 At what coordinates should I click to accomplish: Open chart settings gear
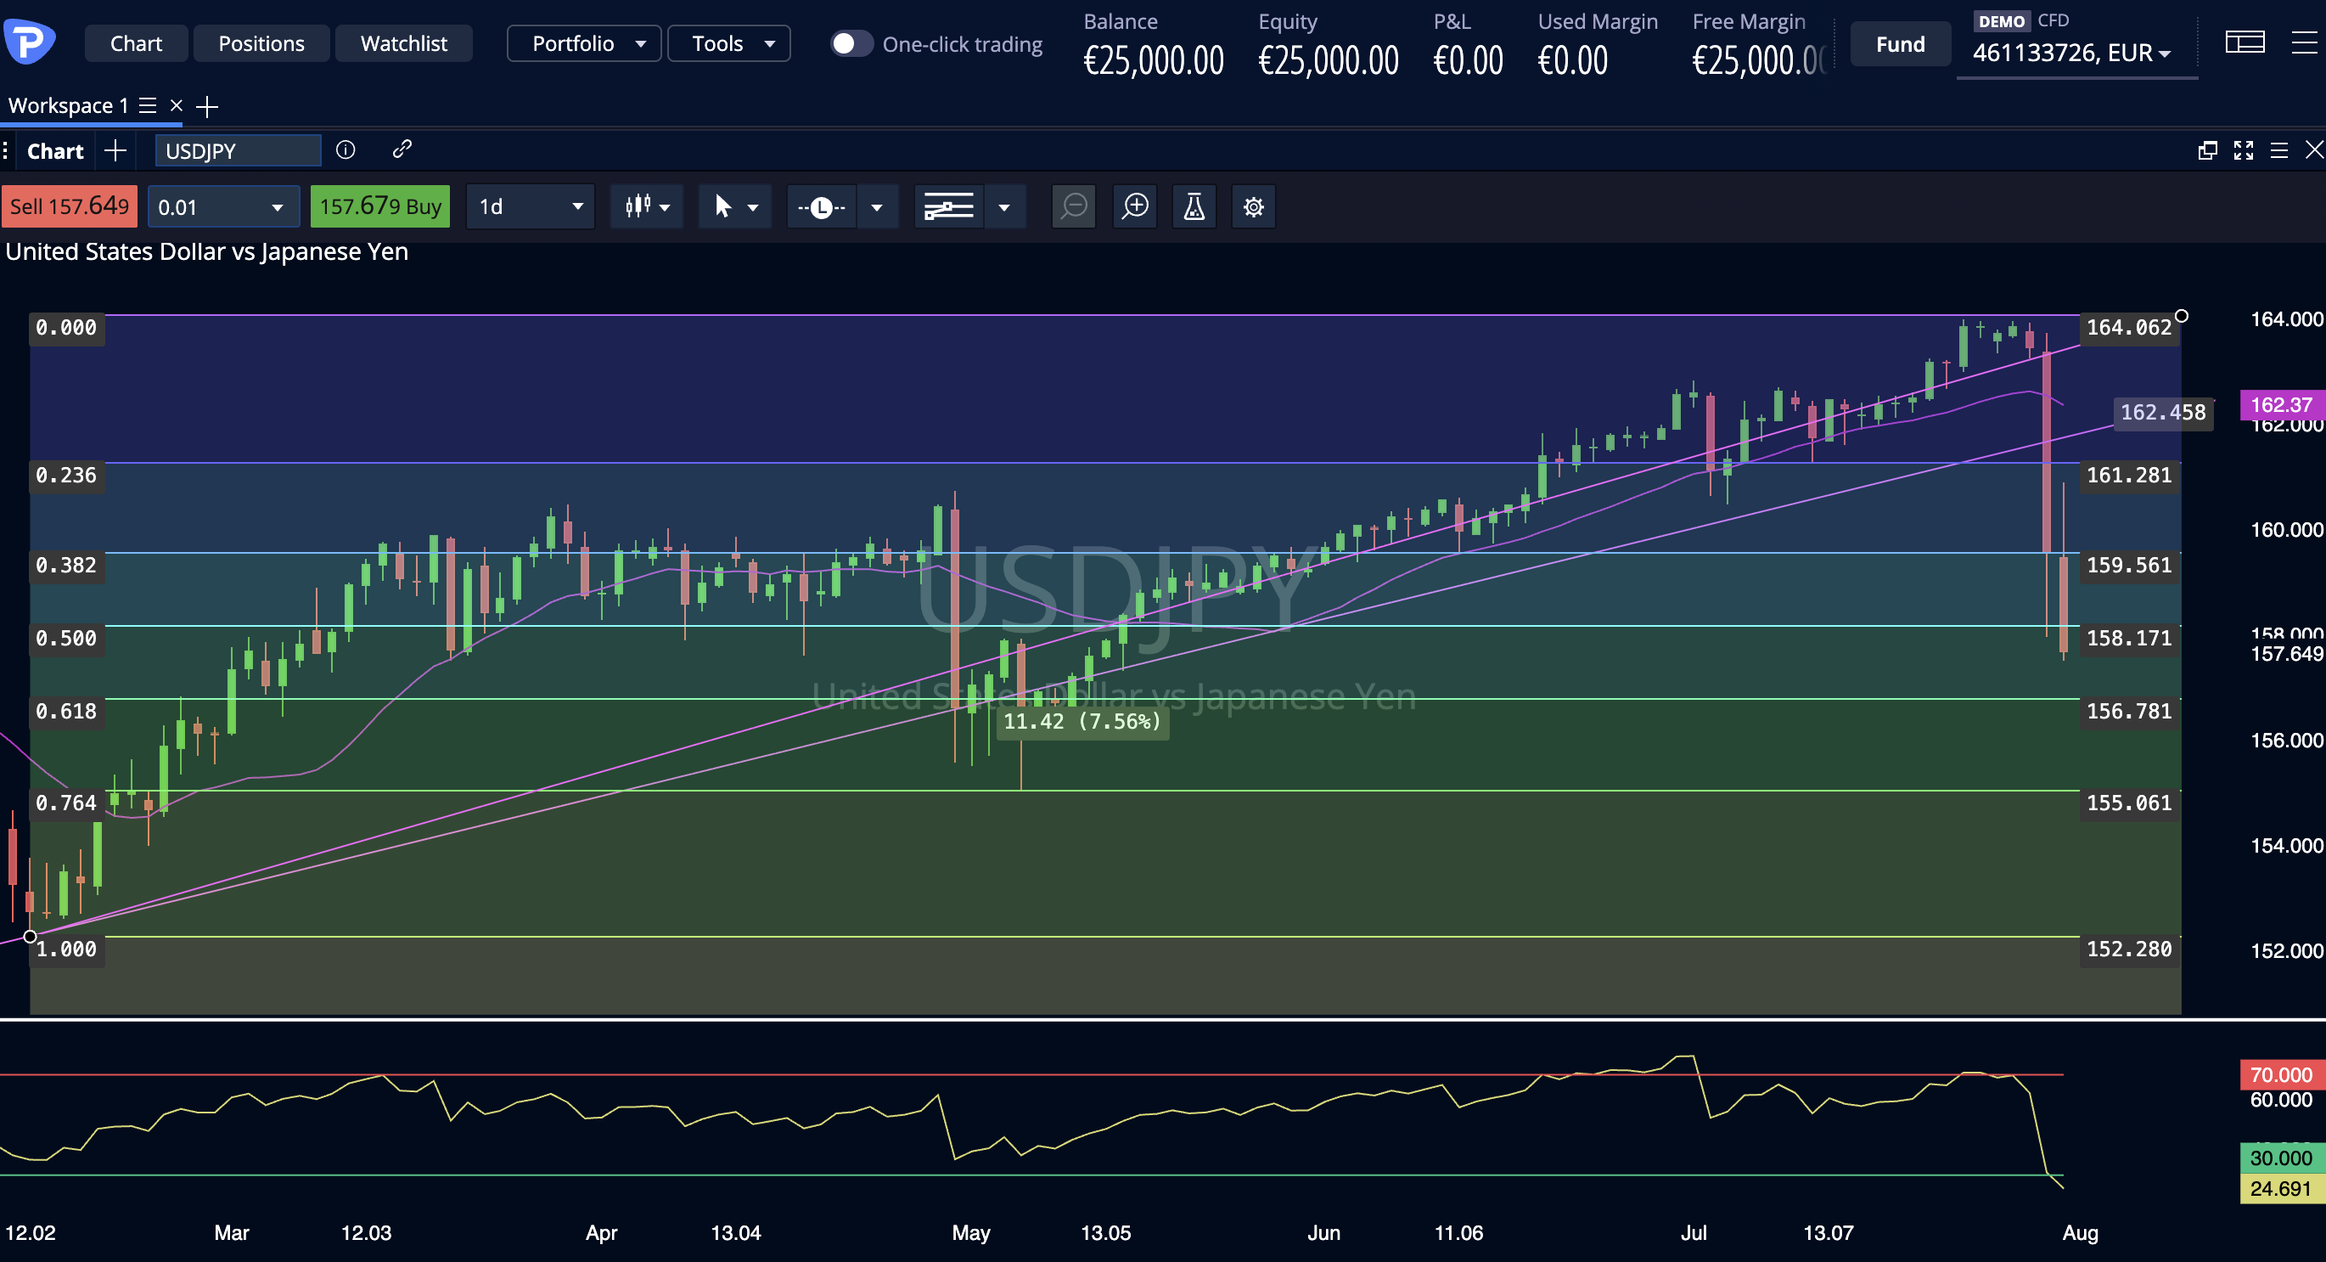1253,207
